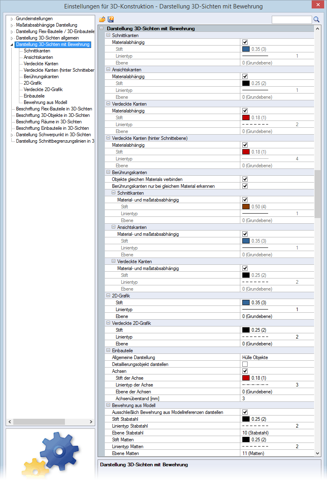Click blue Stift swatch under Schnittkanten
Image resolution: width=327 pixels, height=480 pixels.
[x=246, y=49]
